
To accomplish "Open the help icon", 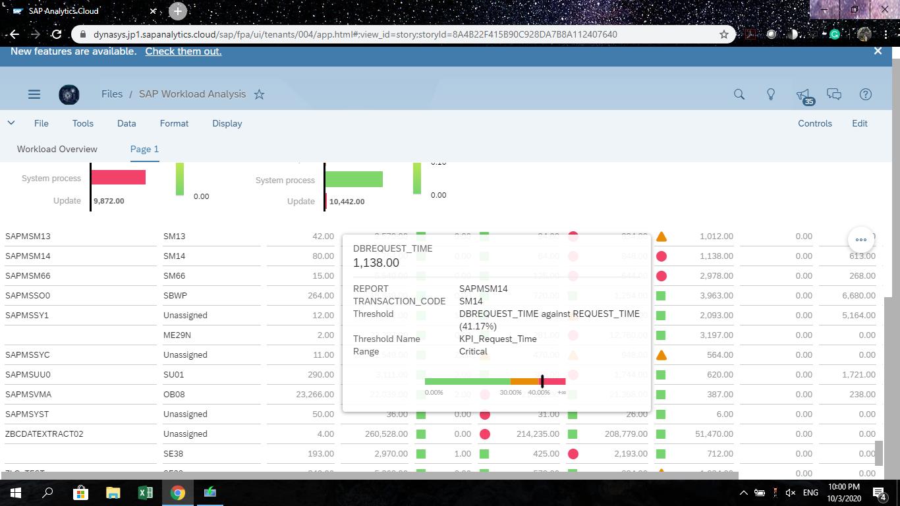I will coord(865,94).
